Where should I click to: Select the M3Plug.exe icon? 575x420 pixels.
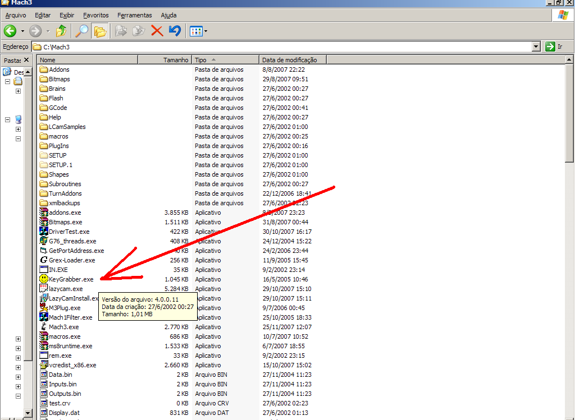pyautogui.click(x=44, y=308)
